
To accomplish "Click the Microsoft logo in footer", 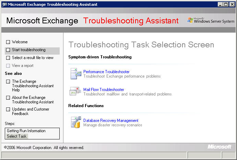I will click(219, 147).
